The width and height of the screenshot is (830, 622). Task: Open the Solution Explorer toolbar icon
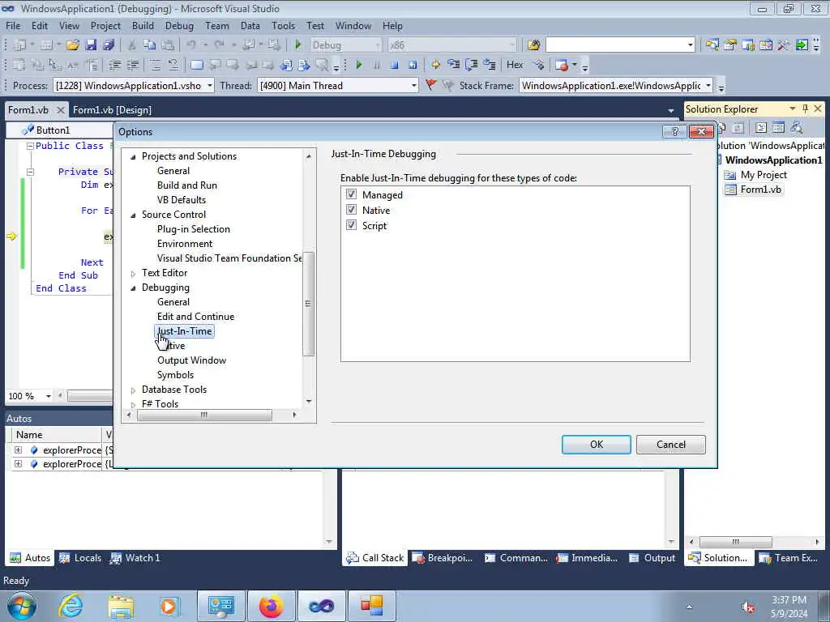[712, 45]
